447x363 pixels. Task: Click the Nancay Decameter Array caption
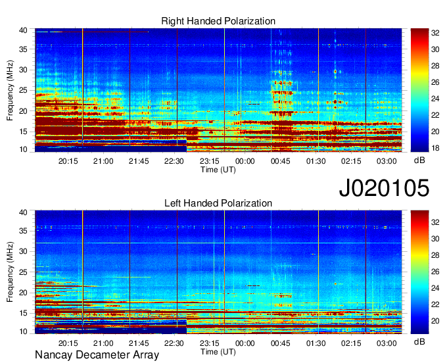[97, 355]
